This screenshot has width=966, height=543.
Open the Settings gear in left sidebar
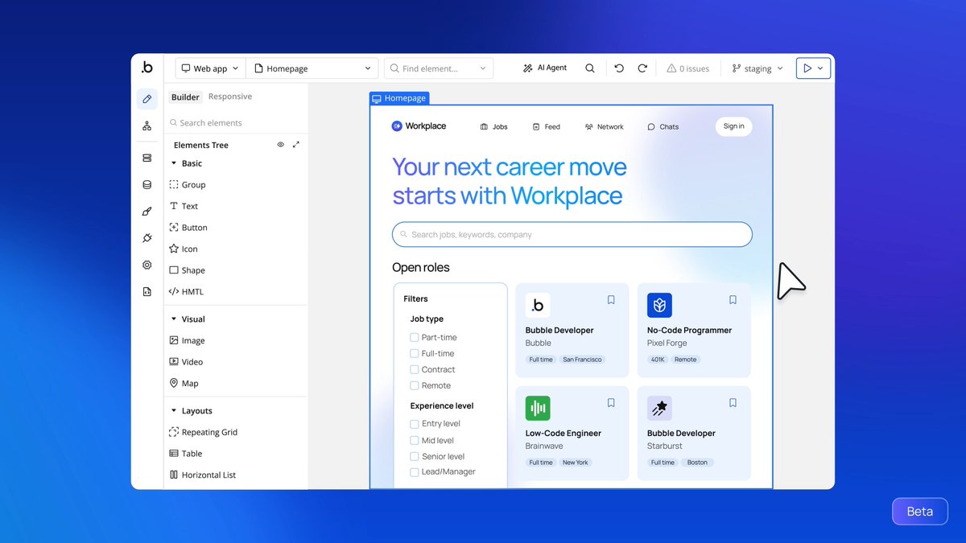(x=147, y=265)
